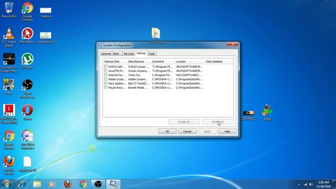Open the Boot tab

[x=117, y=54]
